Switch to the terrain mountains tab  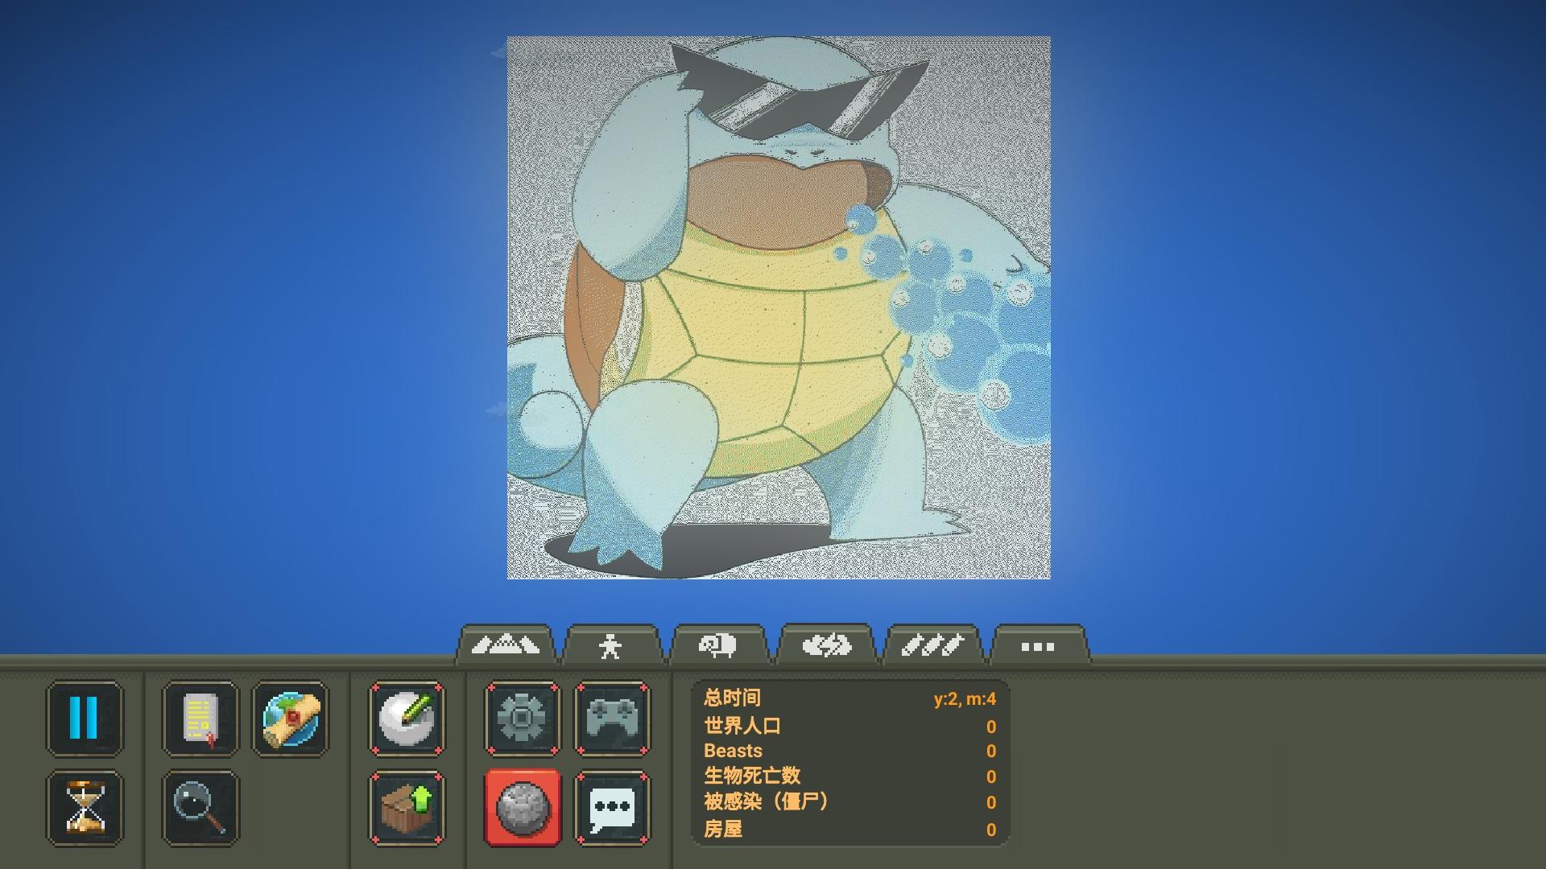pyautogui.click(x=506, y=645)
